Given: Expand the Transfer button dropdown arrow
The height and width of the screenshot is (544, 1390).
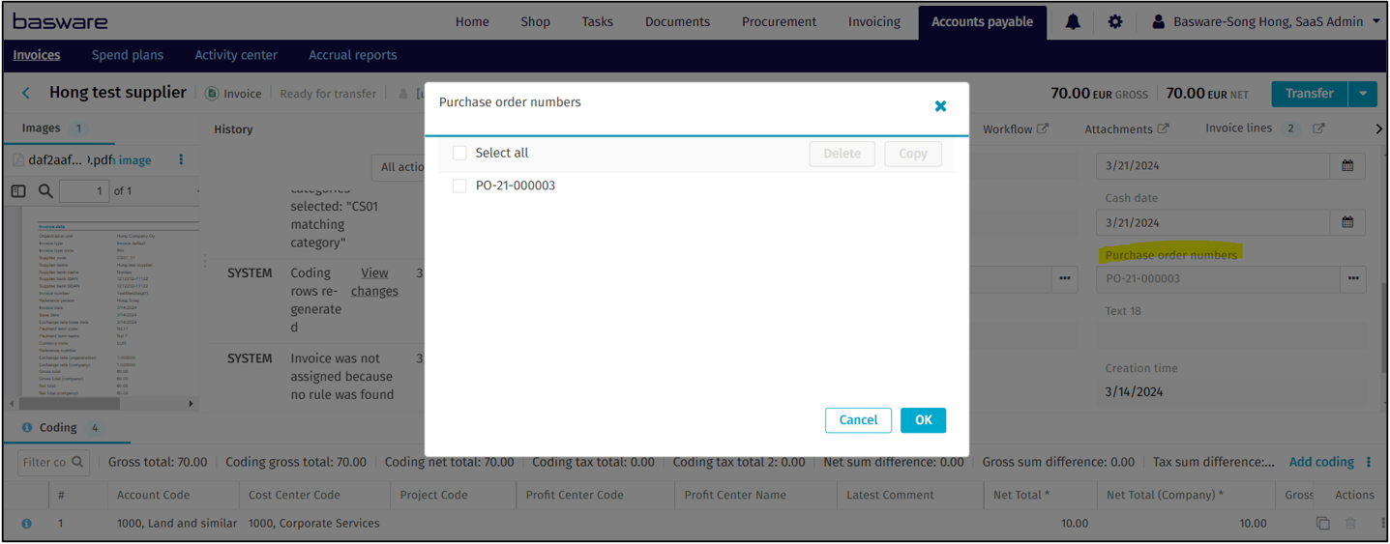Looking at the screenshot, I should pyautogui.click(x=1363, y=94).
